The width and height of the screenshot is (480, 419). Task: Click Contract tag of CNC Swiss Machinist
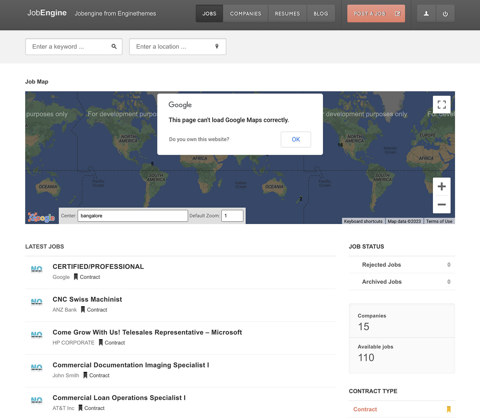coord(97,310)
